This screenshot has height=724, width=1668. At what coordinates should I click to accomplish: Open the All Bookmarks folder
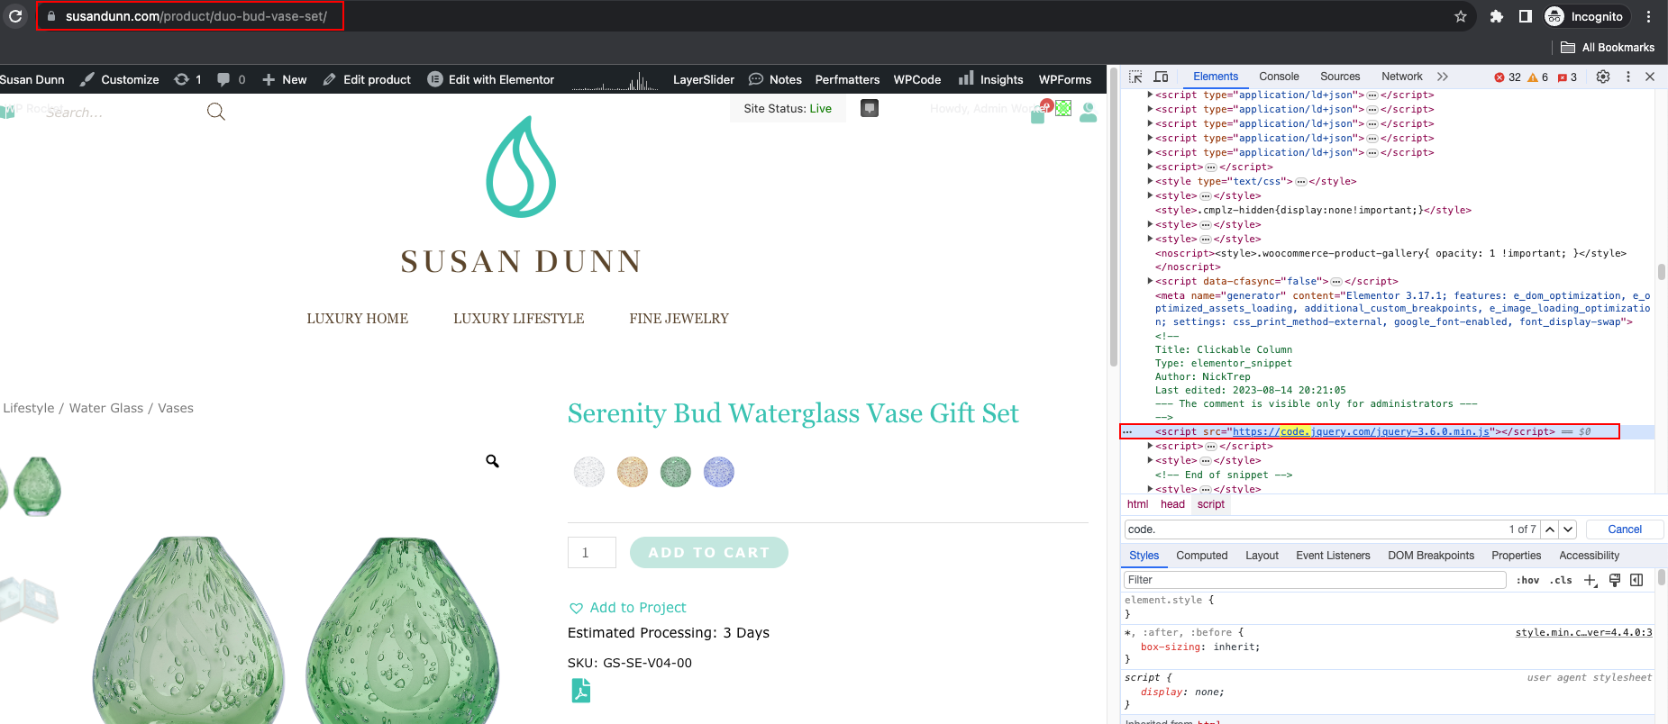tap(1608, 48)
